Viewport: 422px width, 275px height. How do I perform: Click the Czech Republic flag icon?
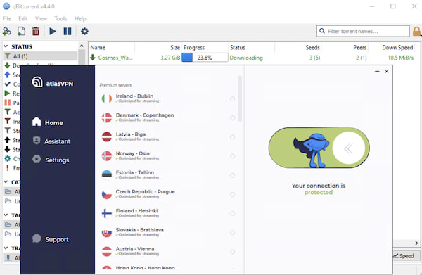(x=107, y=194)
